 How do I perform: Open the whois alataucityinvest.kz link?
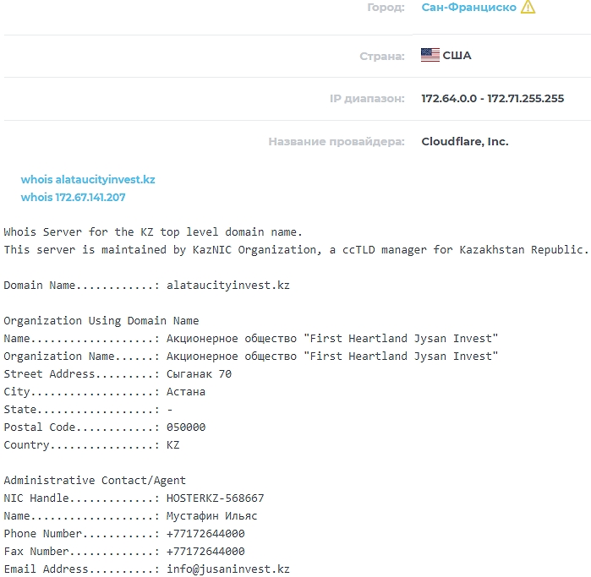tap(88, 180)
